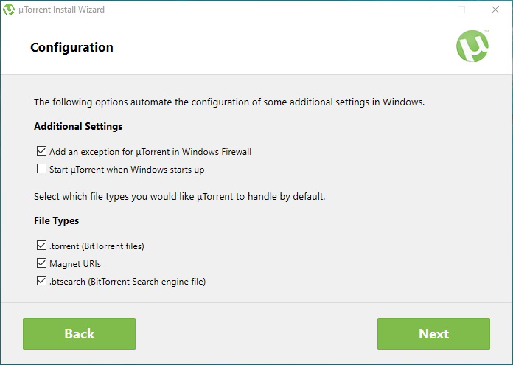
Task: Untick the Magnet URIs checkbox
Action: 41,263
